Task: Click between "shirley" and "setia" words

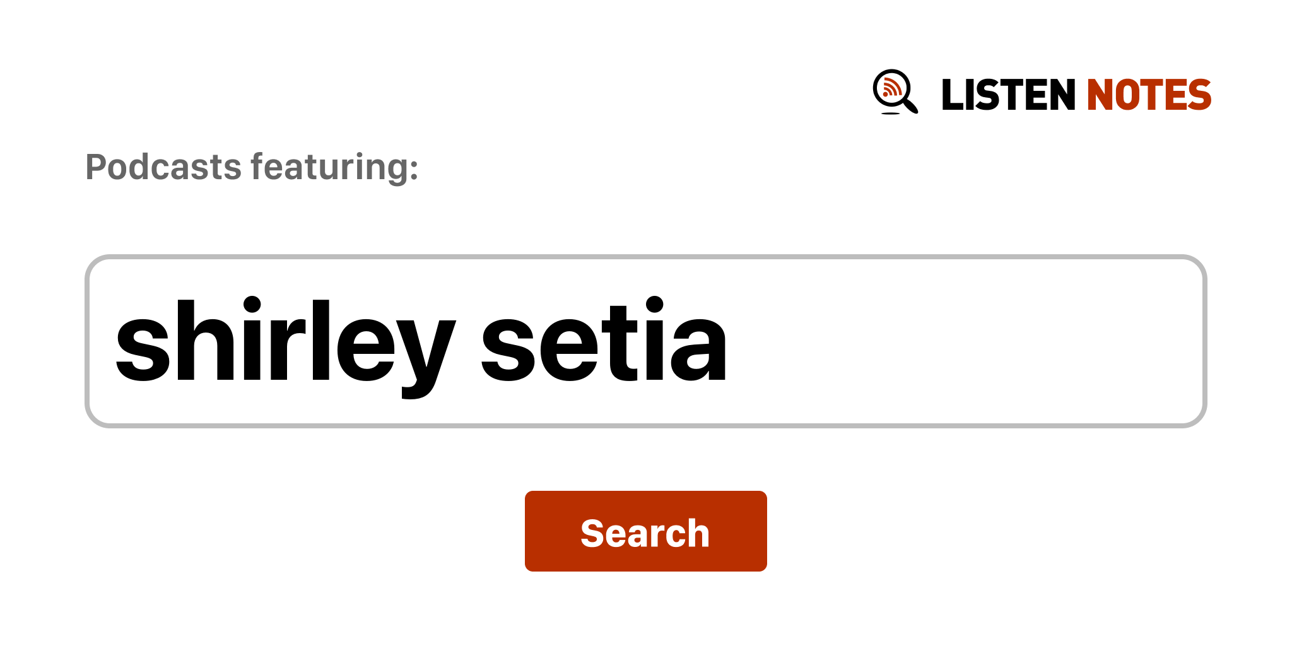Action: point(468,341)
